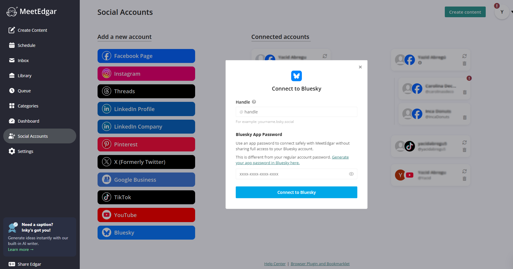
Task: Click the Create content button
Action: coord(465,12)
